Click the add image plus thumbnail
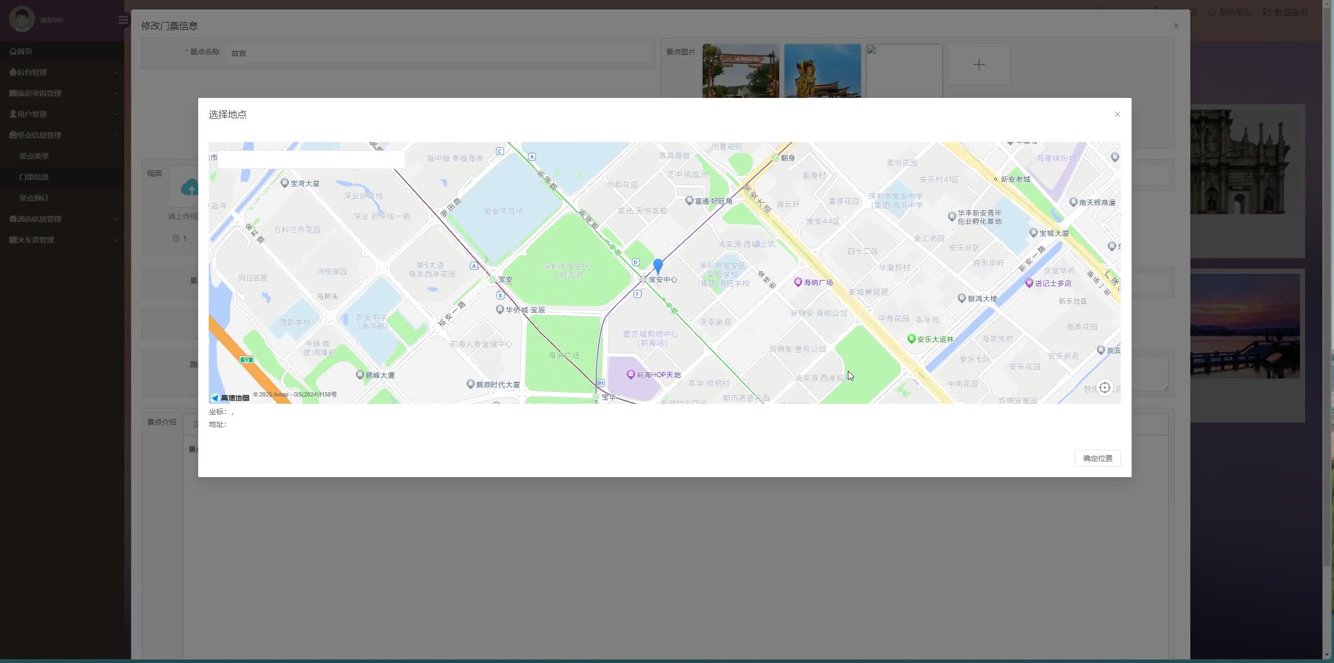 point(978,65)
